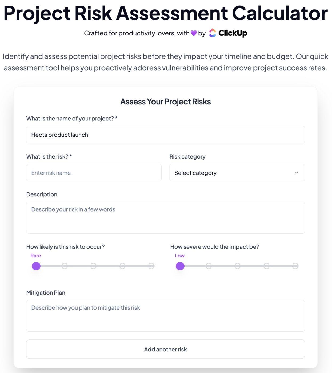Click the Enter risk name field
332x373 pixels.
point(94,173)
